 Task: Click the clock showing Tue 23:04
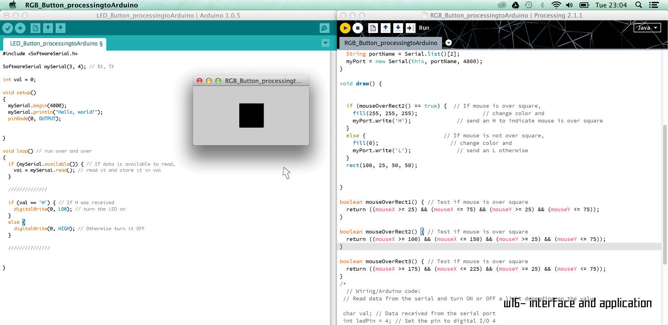click(x=611, y=5)
